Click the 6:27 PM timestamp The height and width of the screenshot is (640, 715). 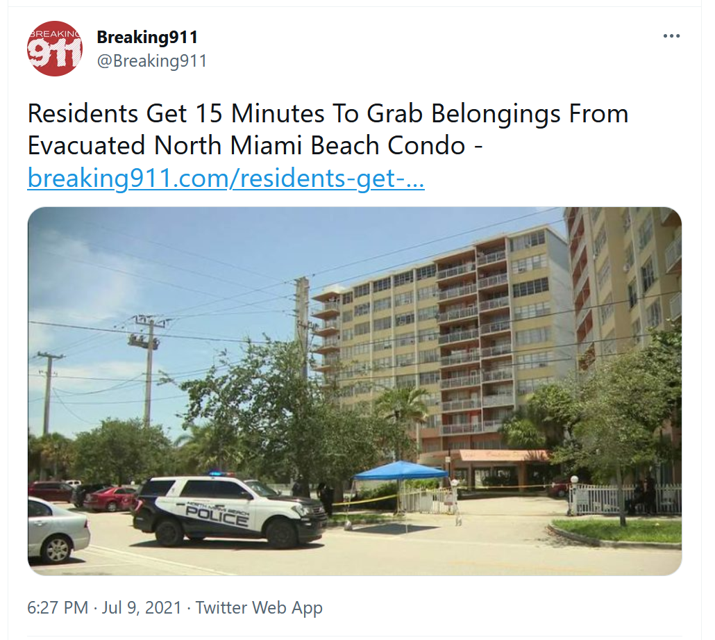click(x=58, y=607)
